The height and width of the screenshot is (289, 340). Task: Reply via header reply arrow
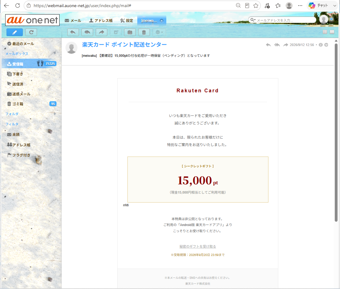(268, 45)
